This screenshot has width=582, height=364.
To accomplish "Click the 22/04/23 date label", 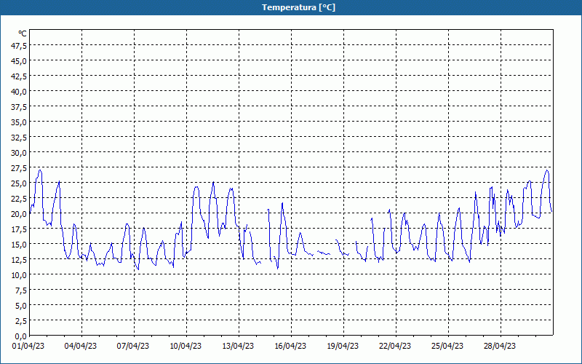I will pyautogui.click(x=395, y=346).
